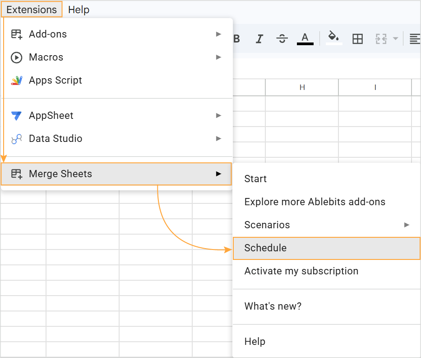Viewport: 421px width, 358px height.
Task: Click the Data Studio label text
Action: 56,139
